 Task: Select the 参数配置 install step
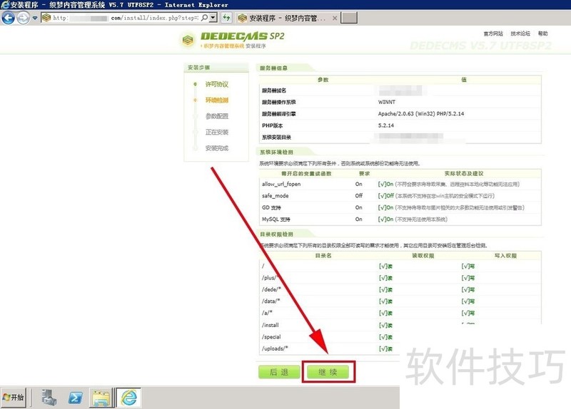[217, 116]
